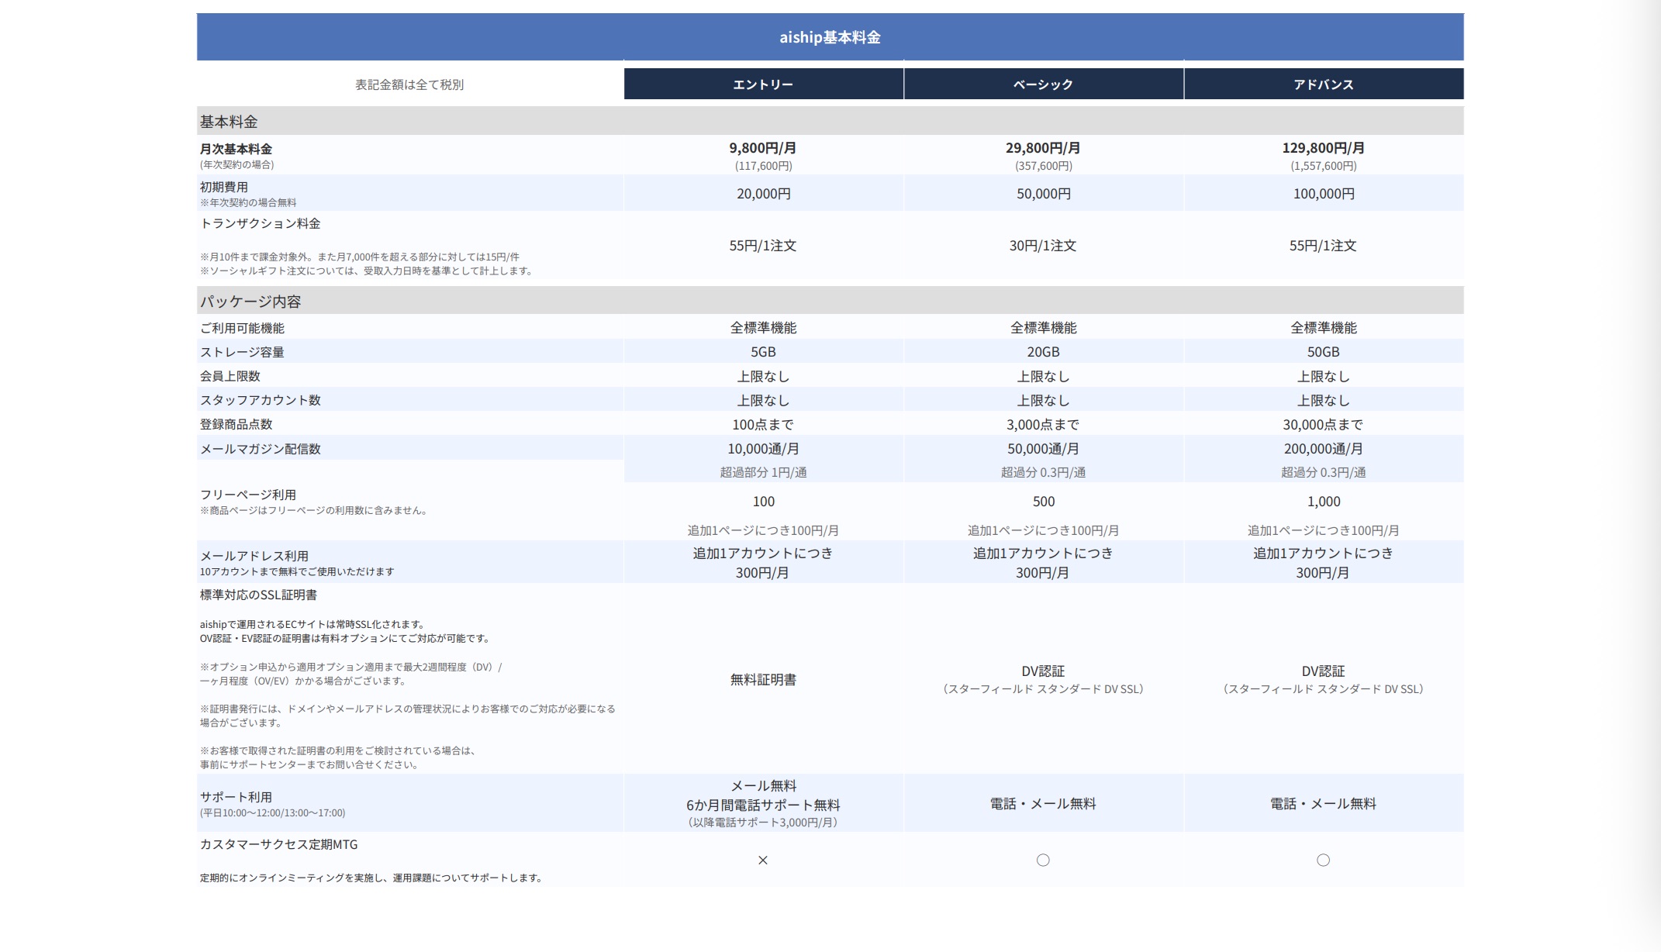Click the カスタマーサクセス定期MTG row label
The height and width of the screenshot is (952, 1661).
[x=279, y=845]
